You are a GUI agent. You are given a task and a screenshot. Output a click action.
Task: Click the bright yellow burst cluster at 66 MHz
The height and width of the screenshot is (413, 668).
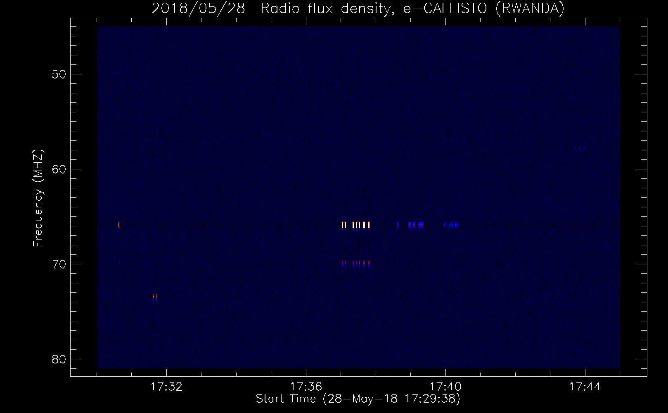pos(355,225)
